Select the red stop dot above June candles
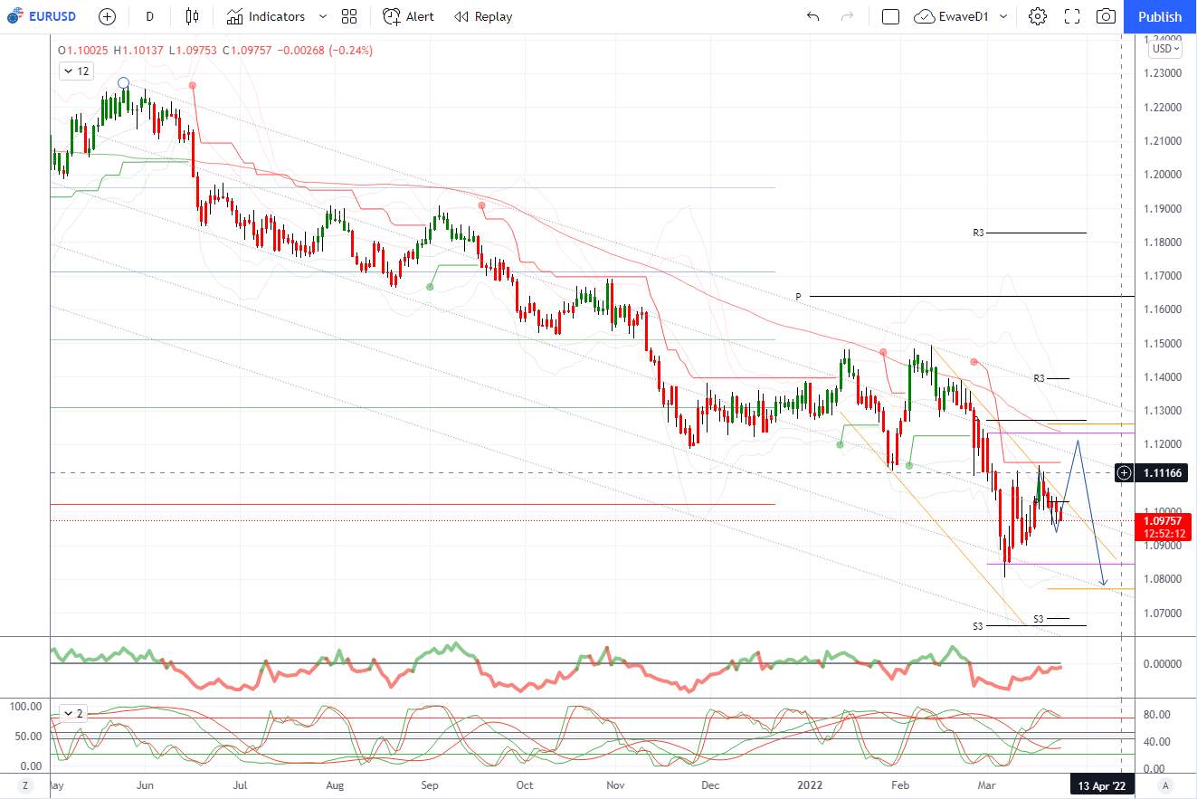1197x799 pixels. [192, 85]
